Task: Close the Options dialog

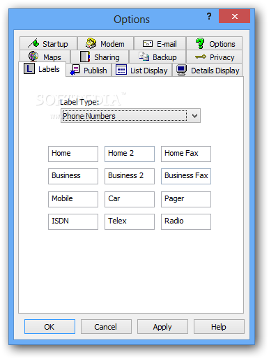Action: point(234,16)
